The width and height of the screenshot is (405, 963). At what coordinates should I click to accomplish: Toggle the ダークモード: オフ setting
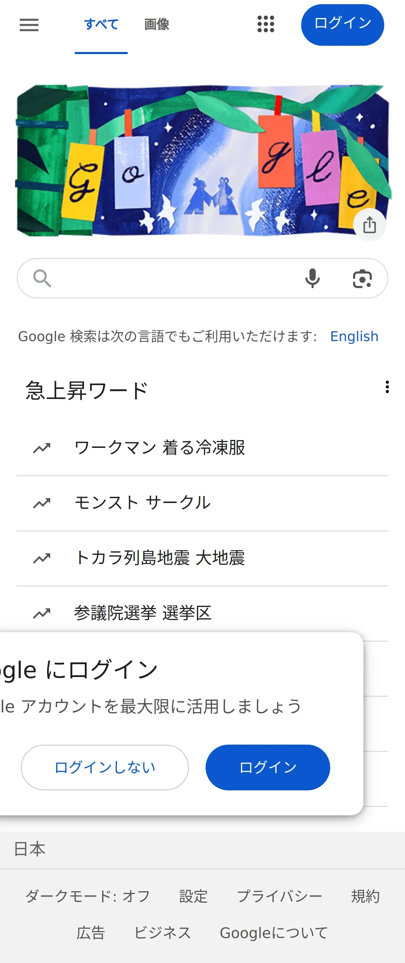pos(88,896)
